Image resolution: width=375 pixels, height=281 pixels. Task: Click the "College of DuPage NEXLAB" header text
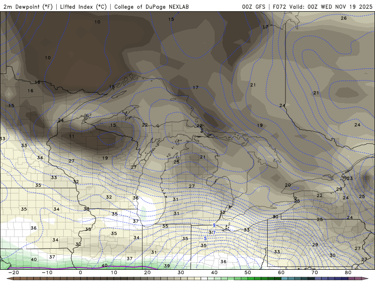click(x=151, y=7)
